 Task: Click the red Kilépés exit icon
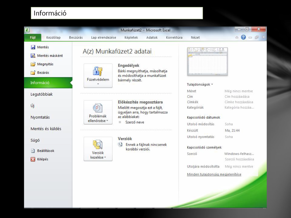click(x=33, y=159)
